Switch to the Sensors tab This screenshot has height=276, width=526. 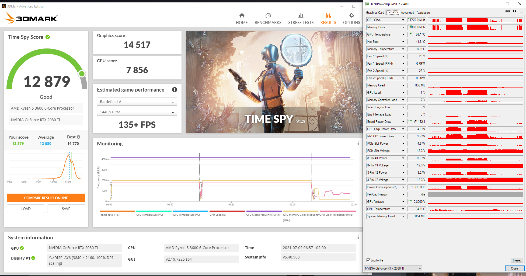pyautogui.click(x=392, y=12)
